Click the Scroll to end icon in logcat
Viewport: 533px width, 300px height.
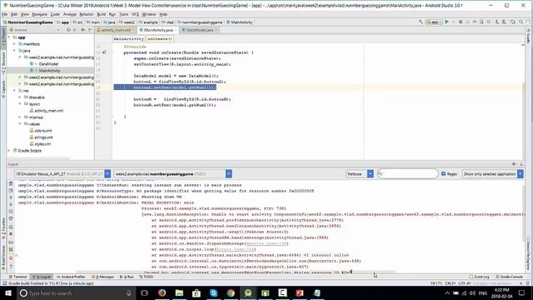[11, 191]
